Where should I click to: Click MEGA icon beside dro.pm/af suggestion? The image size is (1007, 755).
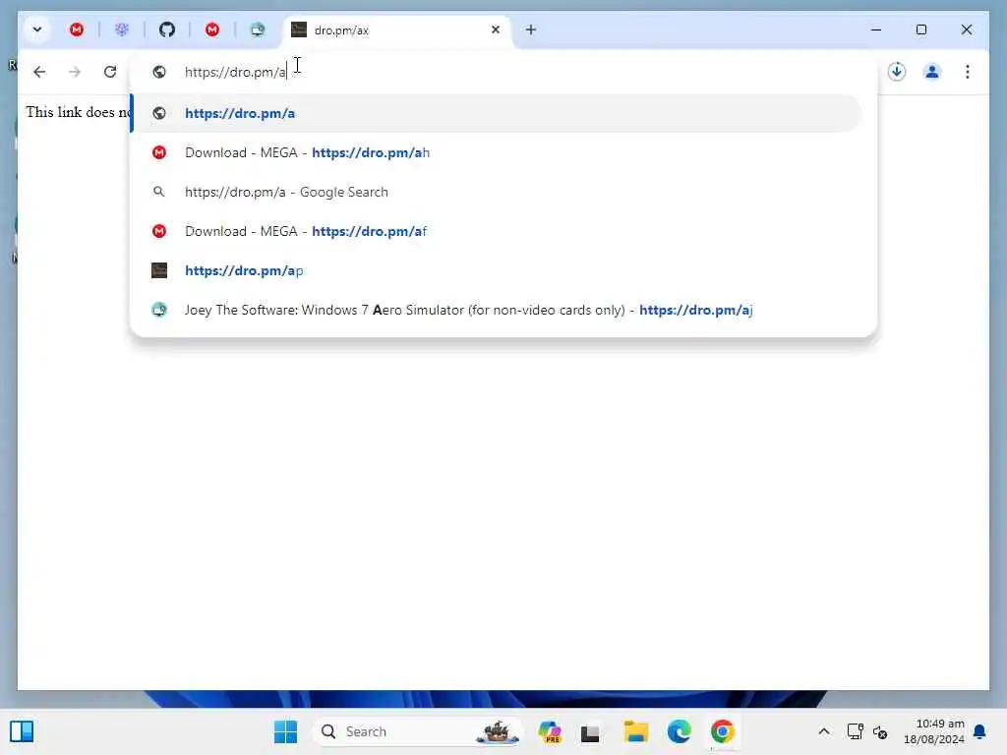pyautogui.click(x=159, y=231)
